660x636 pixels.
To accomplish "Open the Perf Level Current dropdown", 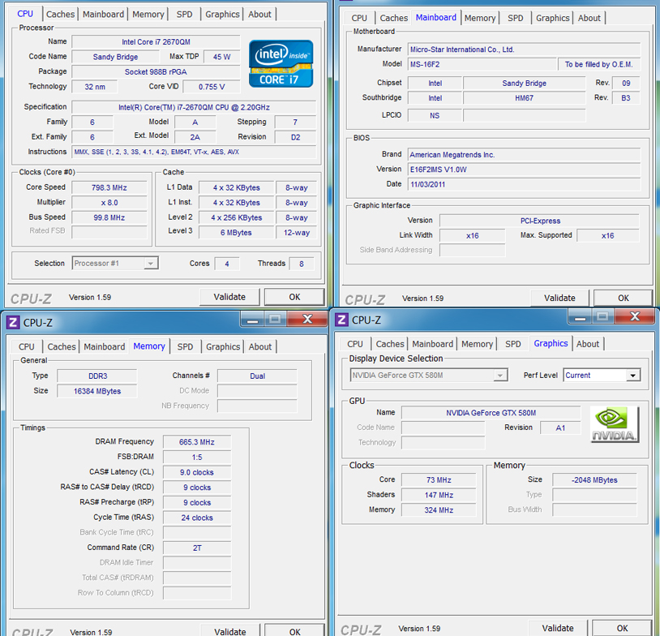I will (x=602, y=376).
